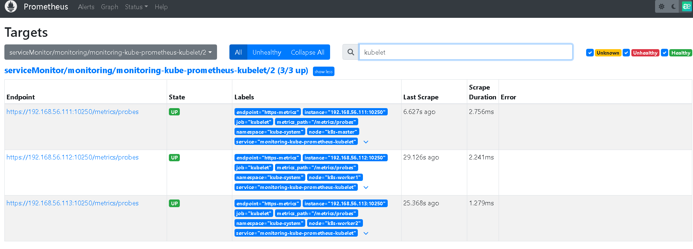This screenshot has width=693, height=249.
Task: Click the Unknown yellow badge label
Action: pyautogui.click(x=608, y=53)
